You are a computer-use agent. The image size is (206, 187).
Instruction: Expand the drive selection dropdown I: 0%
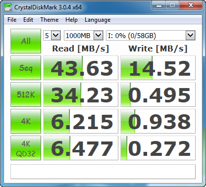click(151, 35)
